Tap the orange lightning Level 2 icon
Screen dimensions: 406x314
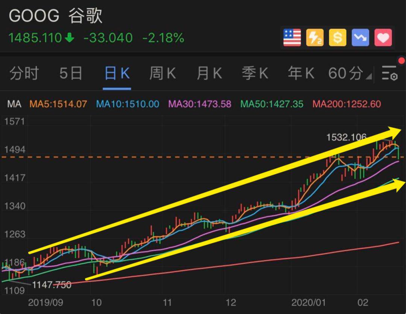[315, 38]
